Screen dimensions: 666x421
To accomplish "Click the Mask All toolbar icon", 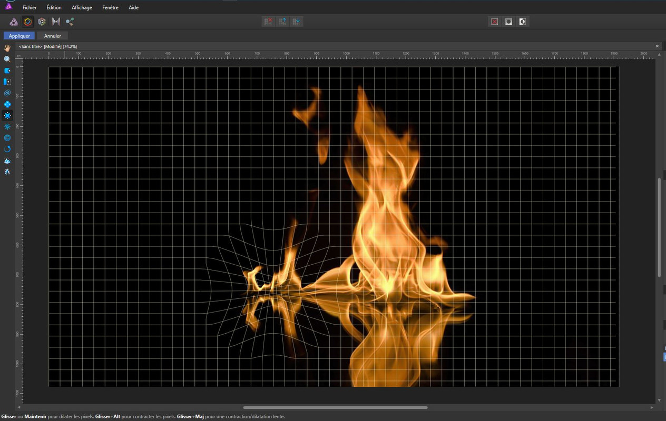I will (x=508, y=22).
